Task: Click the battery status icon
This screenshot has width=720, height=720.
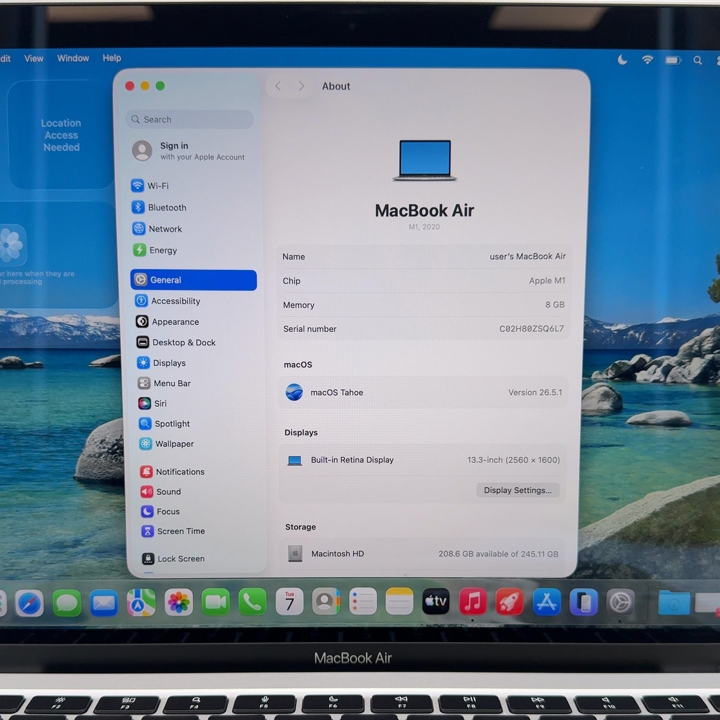Action: tap(673, 60)
